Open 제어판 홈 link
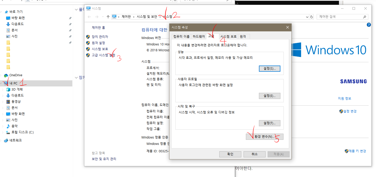Screen dimensions: 376x177 coord(98,28)
